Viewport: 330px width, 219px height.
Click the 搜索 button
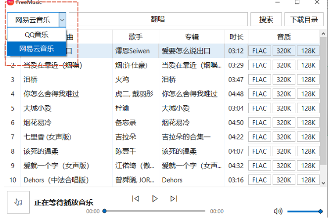click(x=266, y=19)
